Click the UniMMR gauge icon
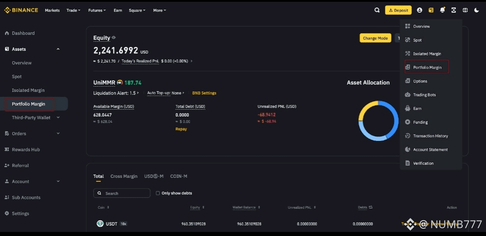486x236 pixels. [120, 82]
